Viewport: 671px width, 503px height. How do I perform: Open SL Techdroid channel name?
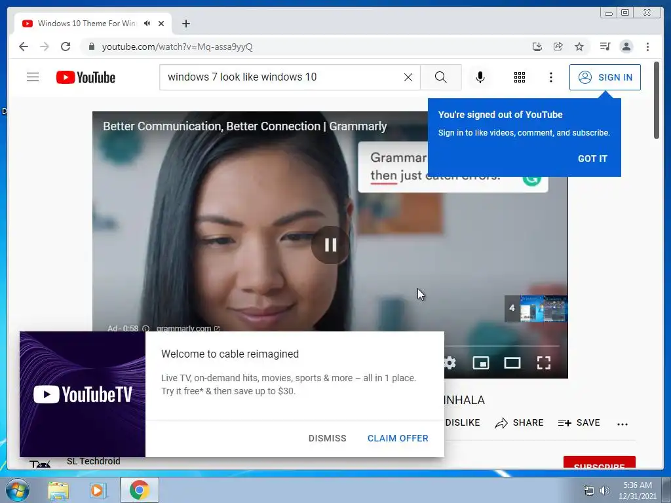pyautogui.click(x=93, y=461)
